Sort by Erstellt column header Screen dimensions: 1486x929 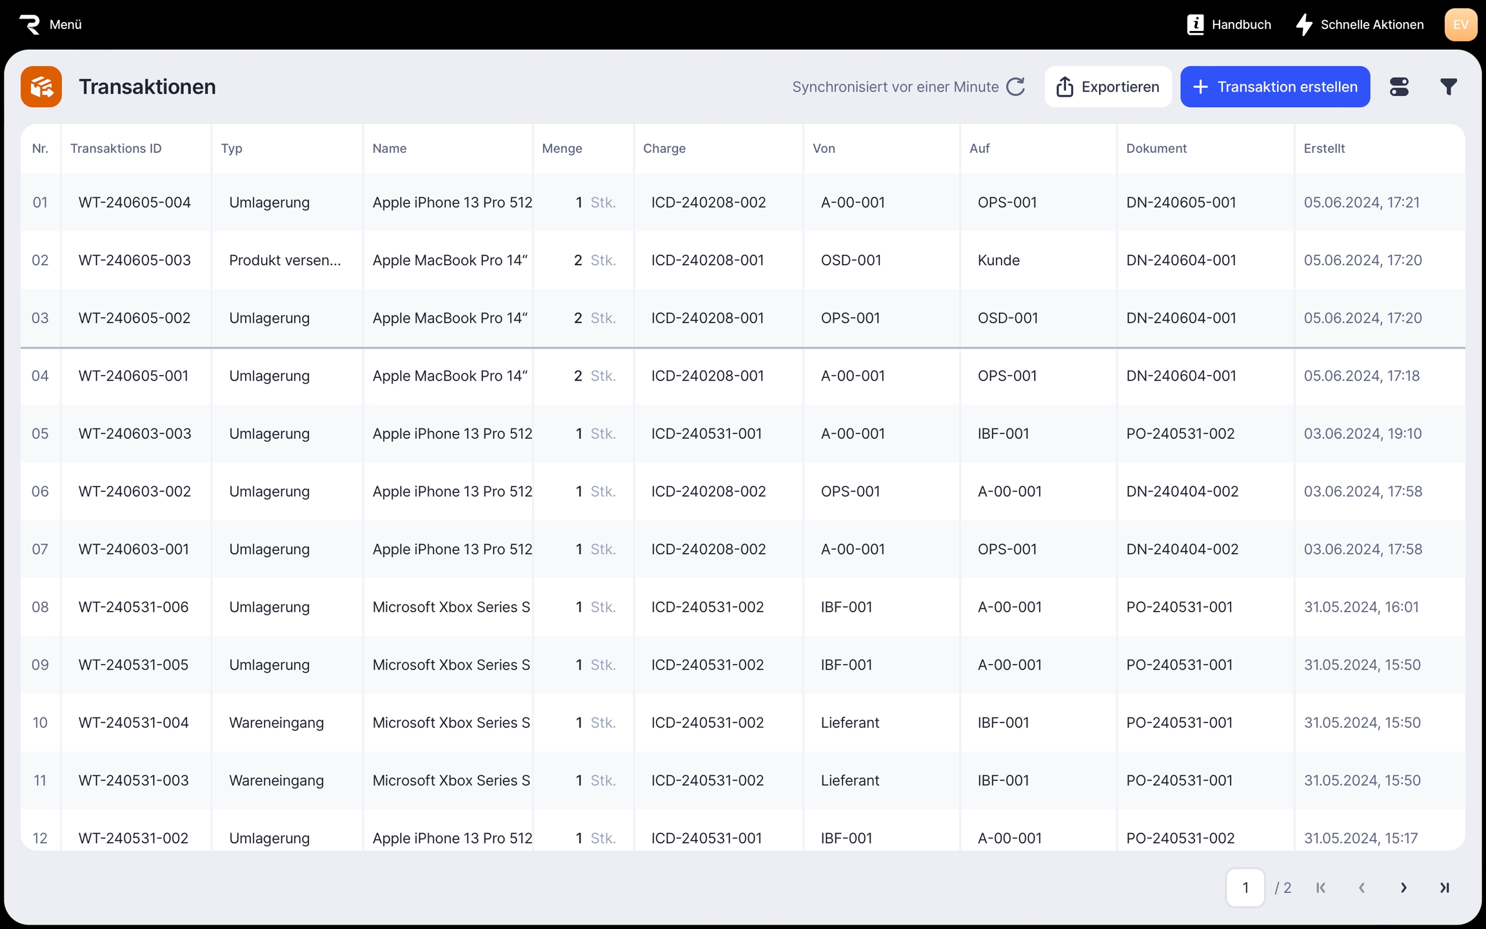[1324, 148]
